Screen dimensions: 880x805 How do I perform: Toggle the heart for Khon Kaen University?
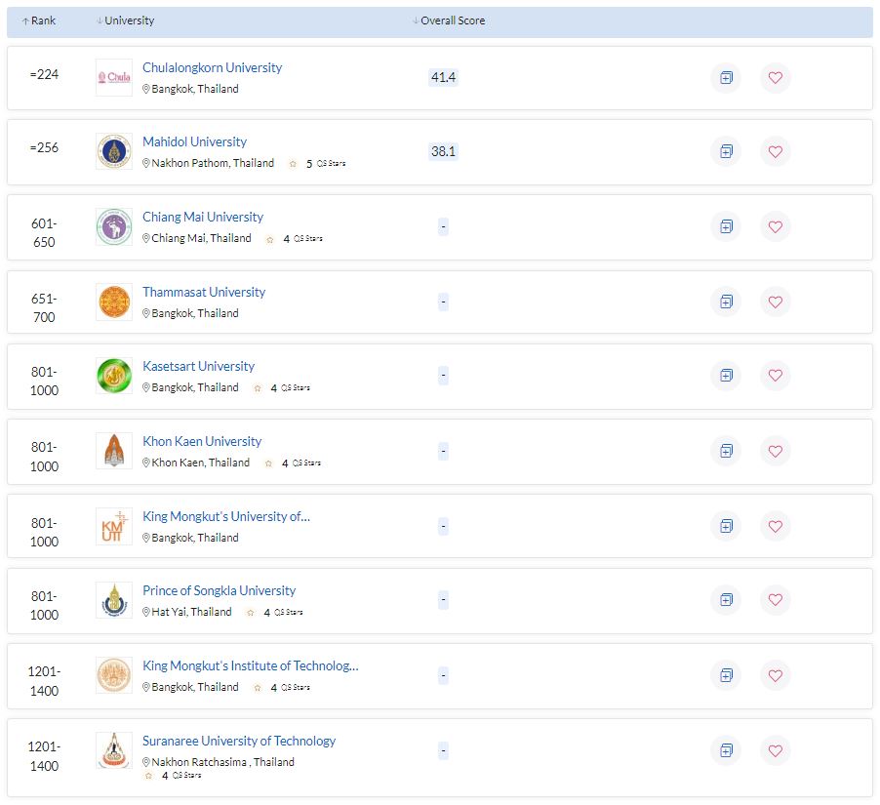coord(775,451)
